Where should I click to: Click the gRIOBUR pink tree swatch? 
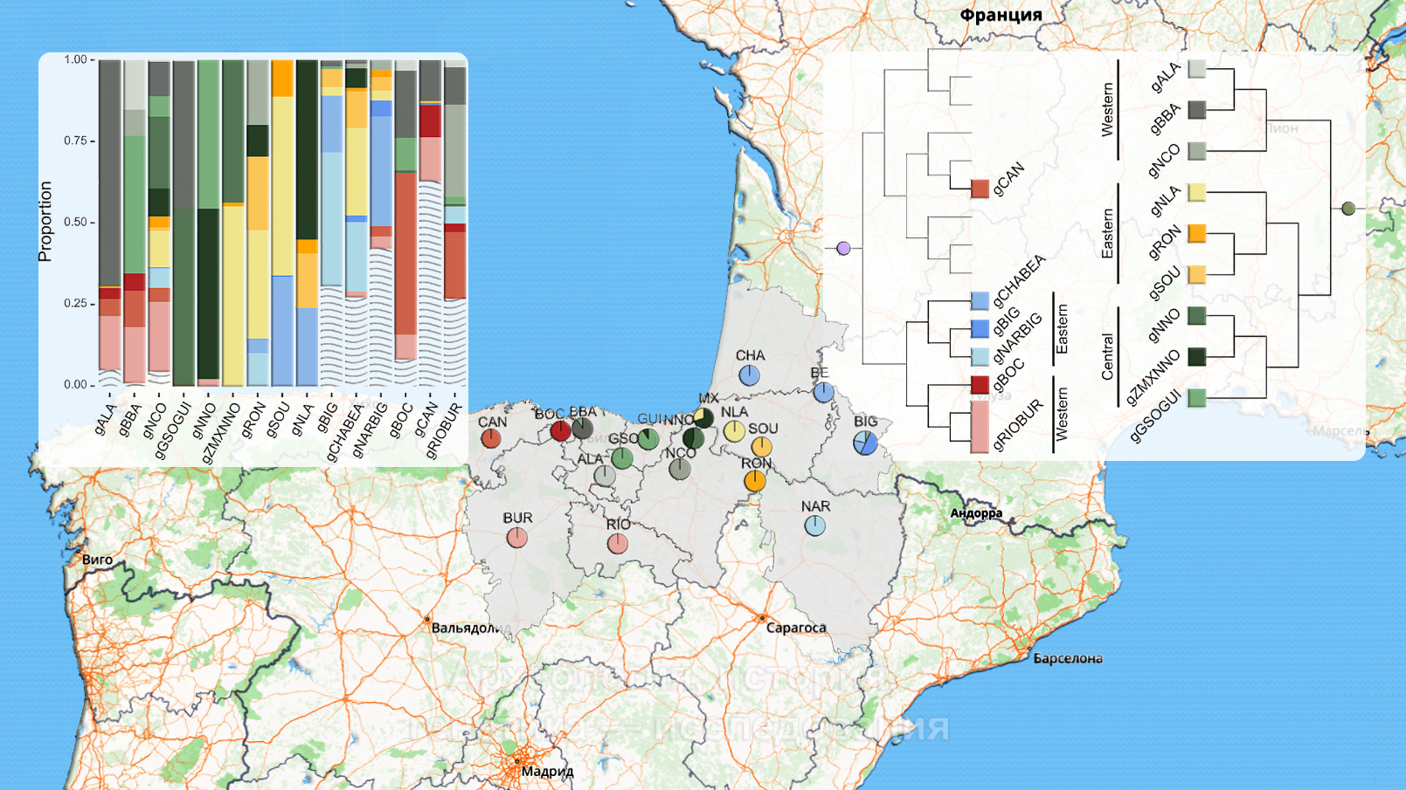(x=980, y=426)
